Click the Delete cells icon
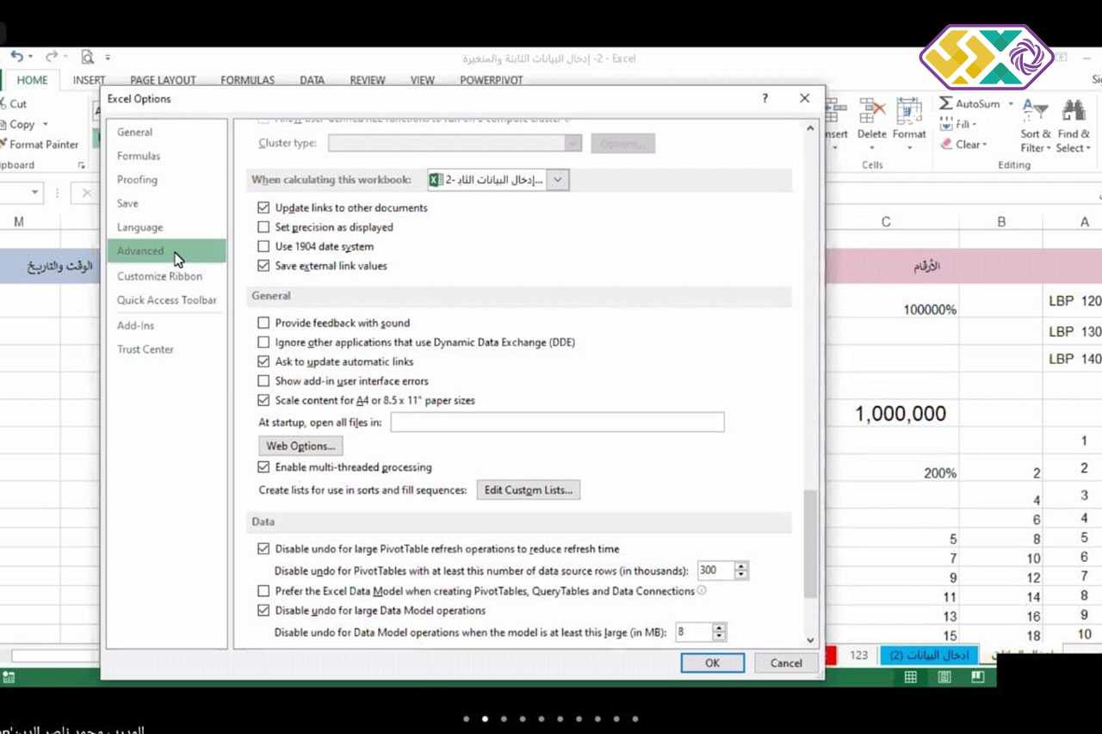 pos(871,111)
